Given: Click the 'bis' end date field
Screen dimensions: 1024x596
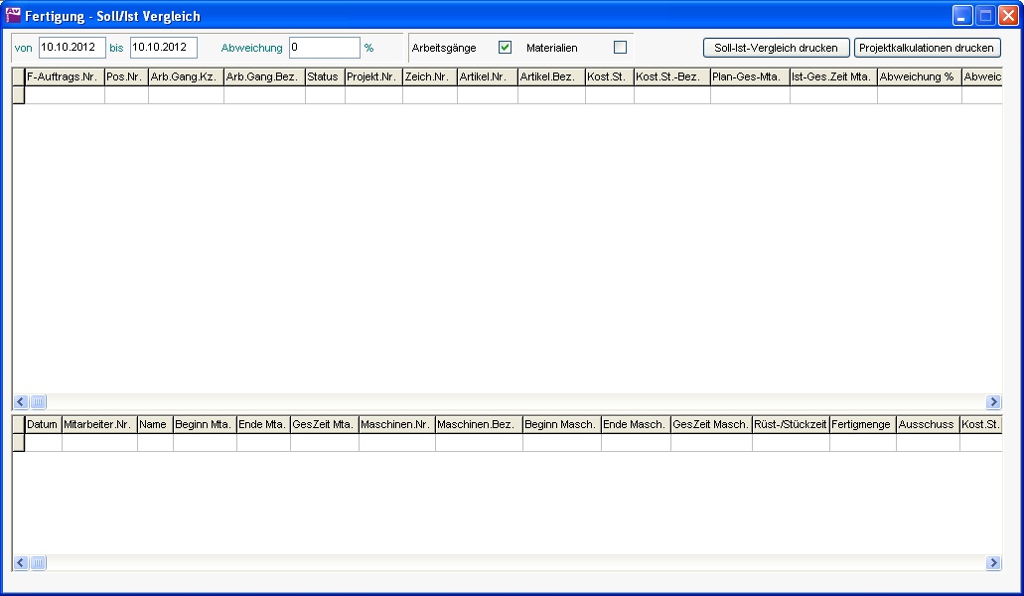Looking at the screenshot, I should [163, 48].
